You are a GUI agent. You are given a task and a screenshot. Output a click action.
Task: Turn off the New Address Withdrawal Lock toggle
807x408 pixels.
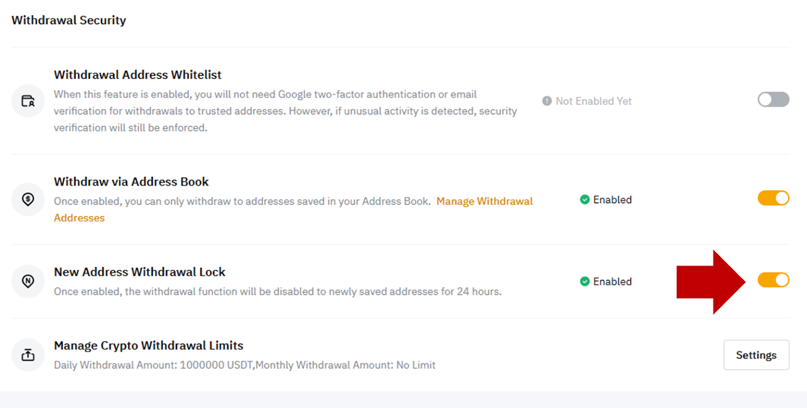click(773, 280)
